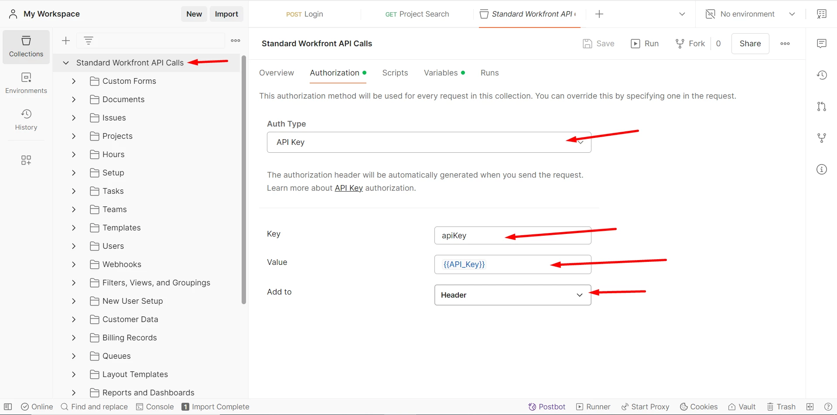
Task: Select the Reports and Dashboards folder
Action: [x=147, y=393]
